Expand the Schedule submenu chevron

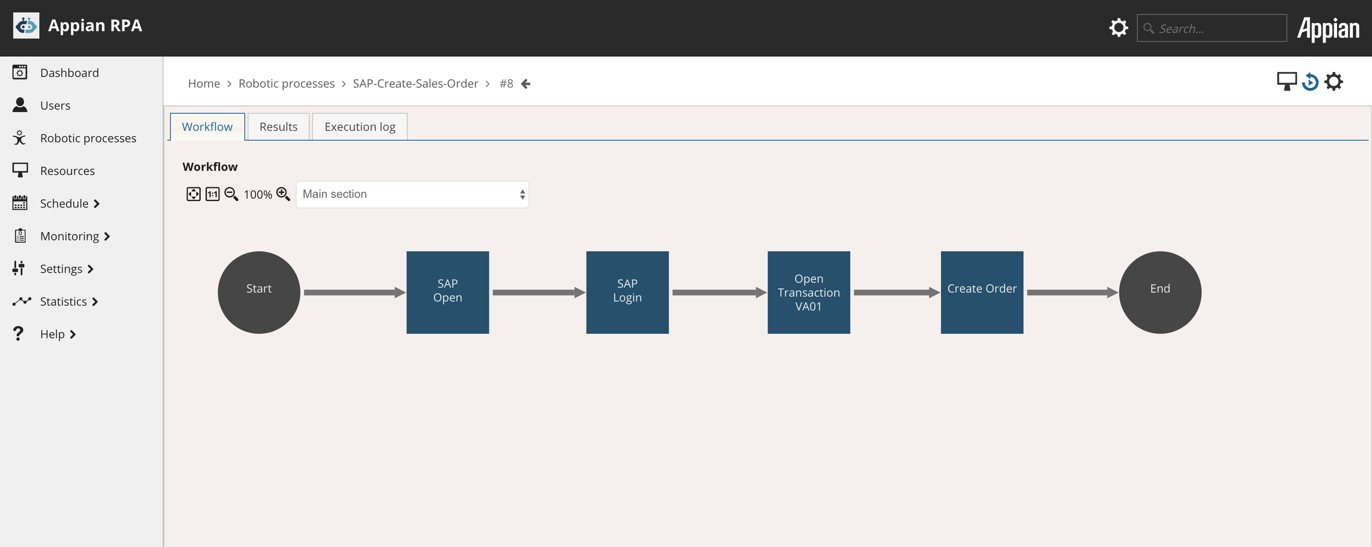point(96,203)
